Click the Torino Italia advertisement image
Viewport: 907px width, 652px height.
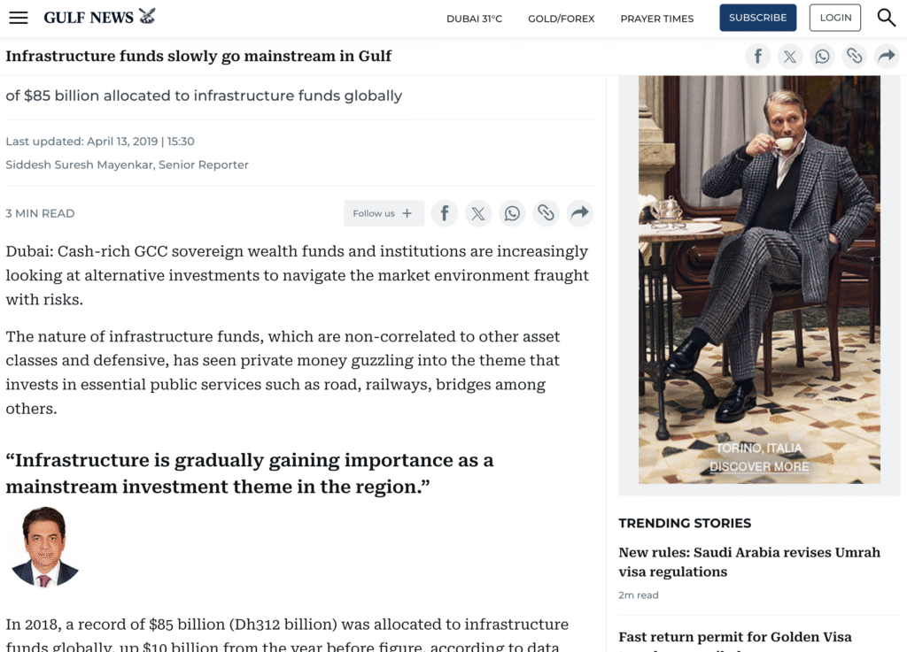(759, 279)
